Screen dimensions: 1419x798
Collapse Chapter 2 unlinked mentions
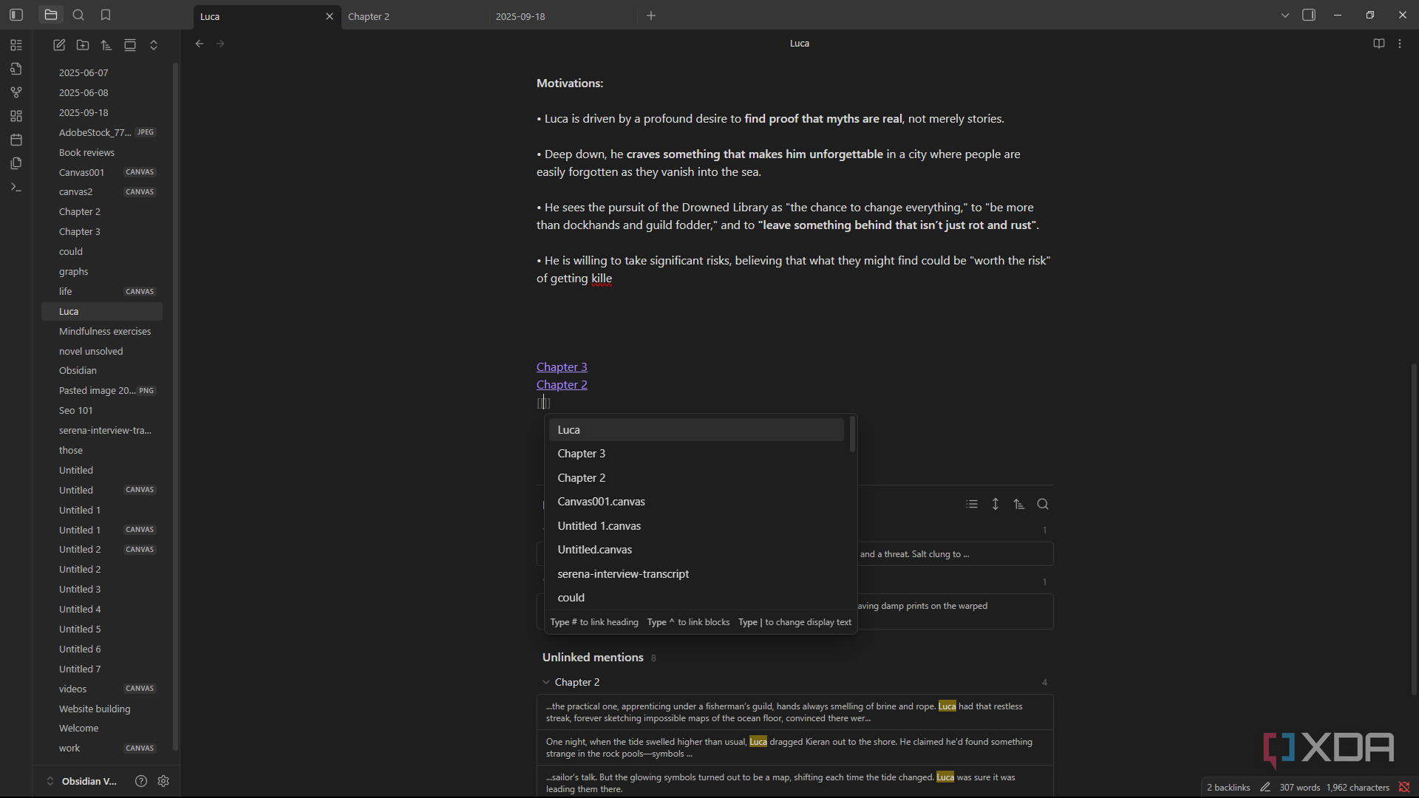pos(546,682)
